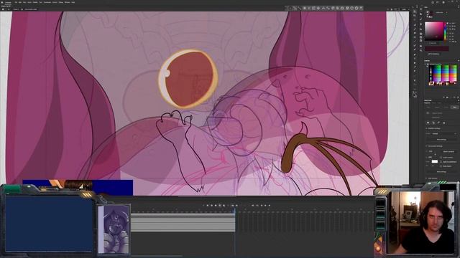Click the dark maroon current color preview
The image size is (460, 258).
pyautogui.click(x=437, y=49)
